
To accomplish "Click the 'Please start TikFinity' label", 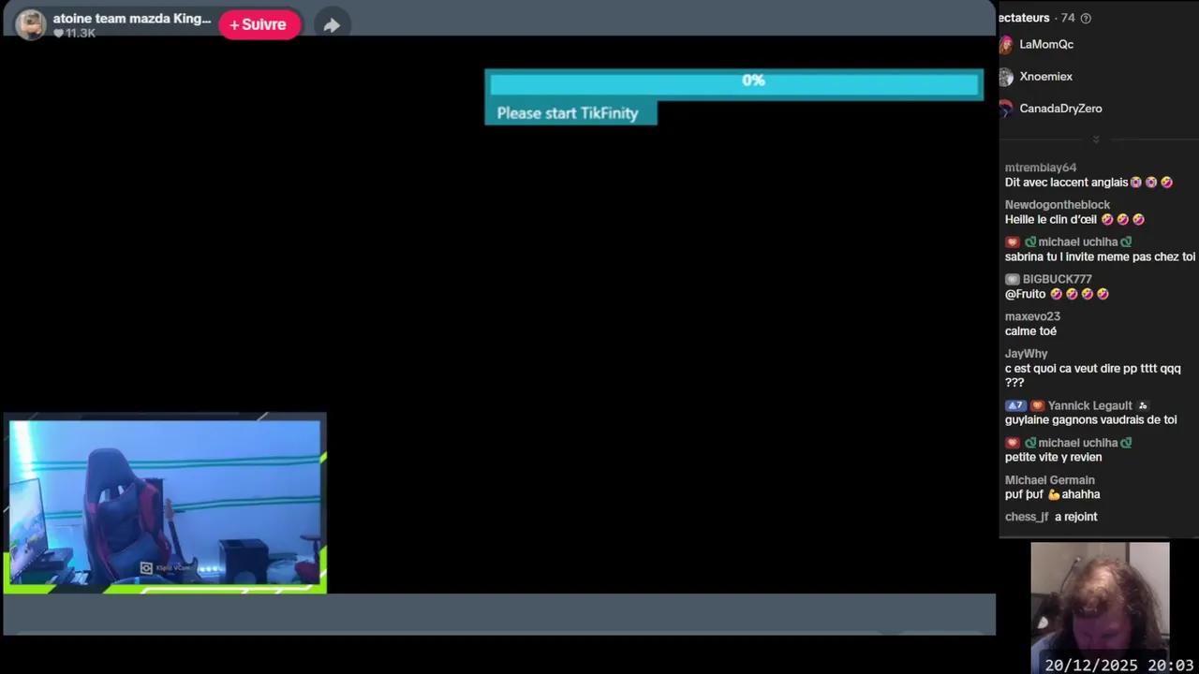I will pos(568,113).
